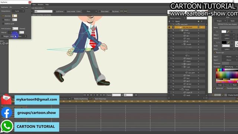Viewport: 238px width, 134px height.
Task: Expand the Laye 2 layer
Action: click(x=182, y=64)
